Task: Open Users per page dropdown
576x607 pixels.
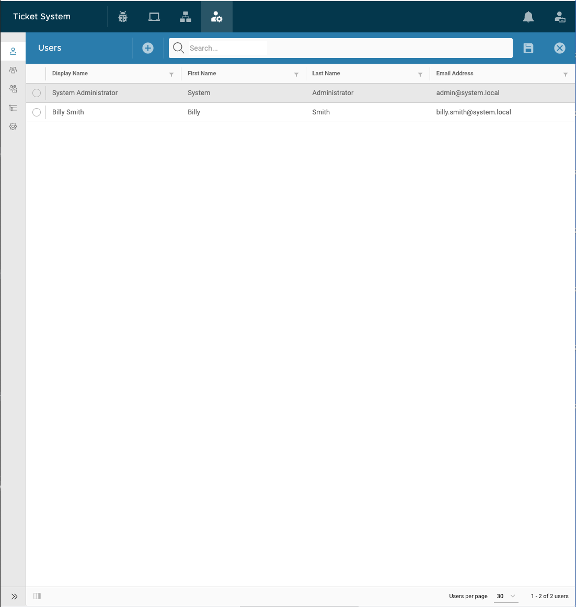Action: (x=506, y=596)
